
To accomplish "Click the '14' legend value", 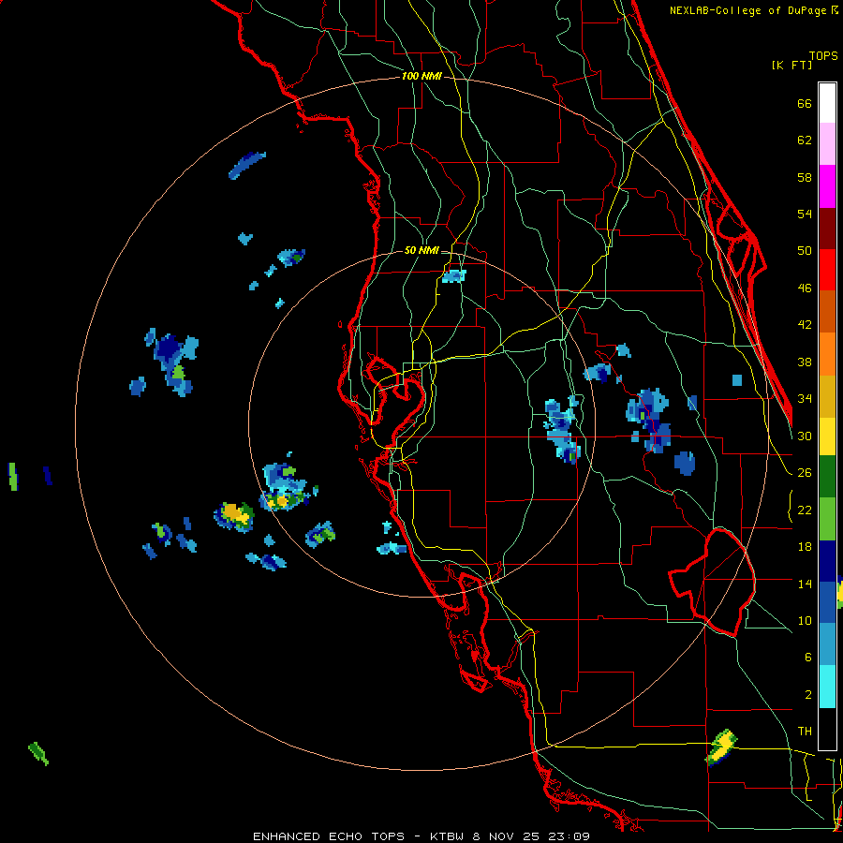I will (805, 584).
